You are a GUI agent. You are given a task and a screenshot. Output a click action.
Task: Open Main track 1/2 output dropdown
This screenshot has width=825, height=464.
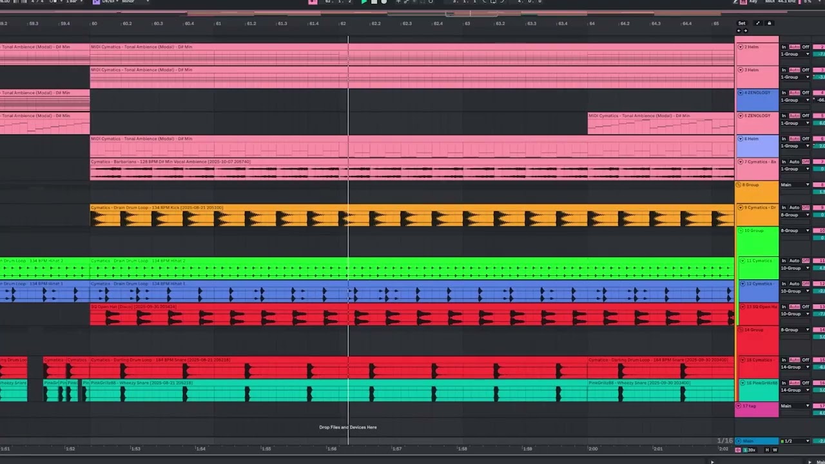(x=795, y=441)
